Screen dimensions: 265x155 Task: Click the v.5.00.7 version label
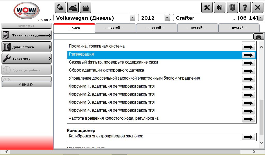click(44, 20)
